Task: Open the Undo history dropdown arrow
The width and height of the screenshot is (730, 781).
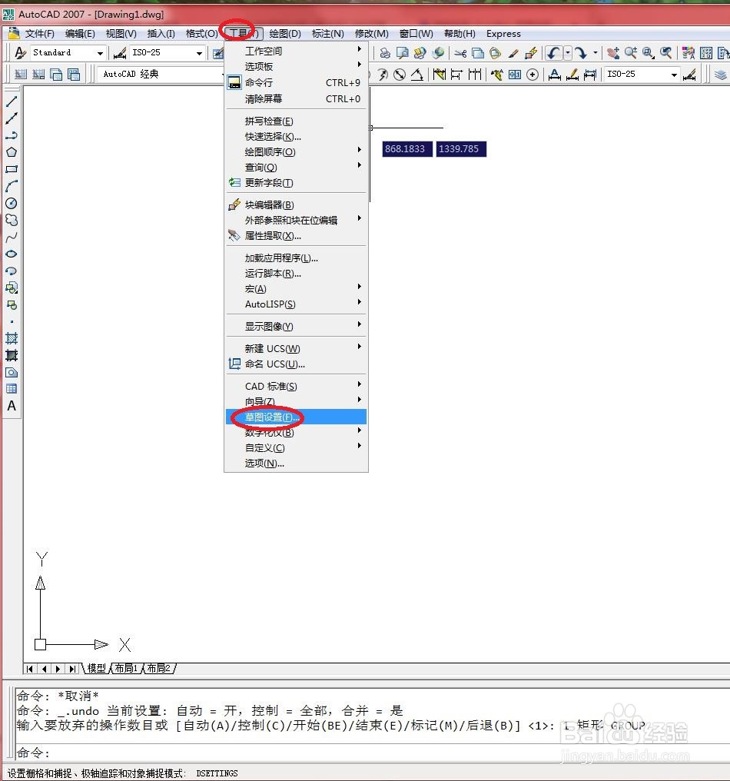Action: (567, 53)
